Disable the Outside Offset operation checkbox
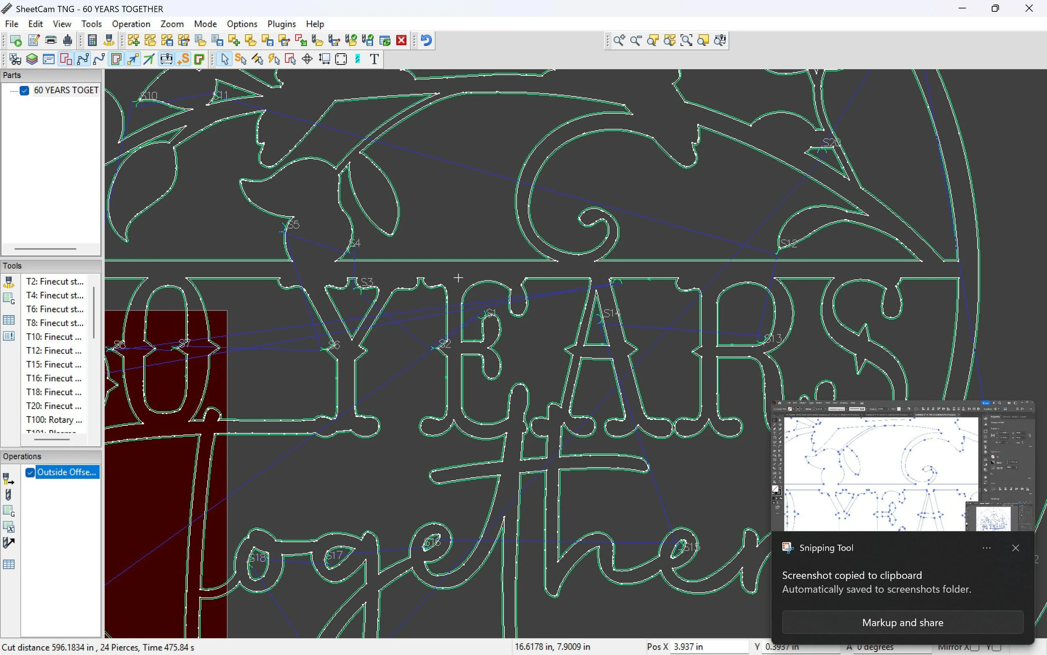This screenshot has height=655, width=1047. (x=30, y=472)
